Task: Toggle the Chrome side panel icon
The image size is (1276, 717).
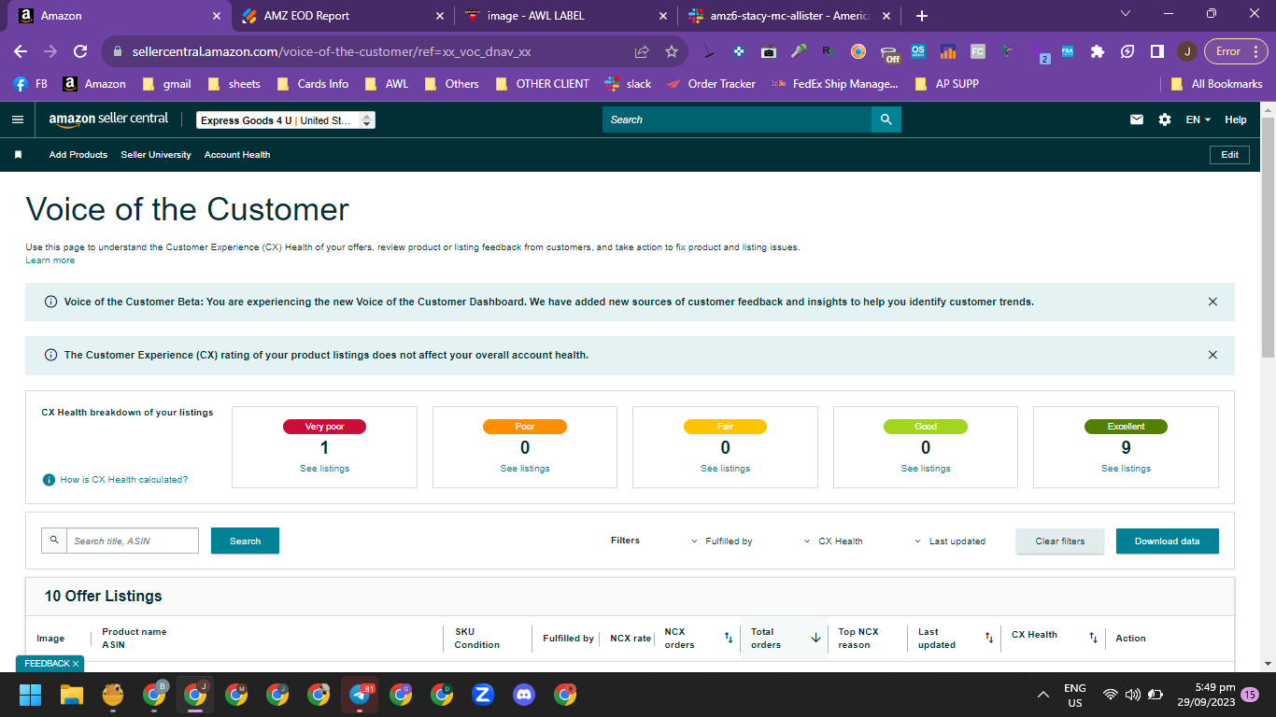Action: [1156, 51]
